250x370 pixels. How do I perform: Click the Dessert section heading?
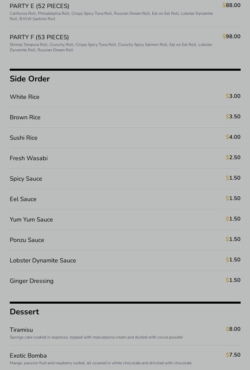(x=24, y=312)
